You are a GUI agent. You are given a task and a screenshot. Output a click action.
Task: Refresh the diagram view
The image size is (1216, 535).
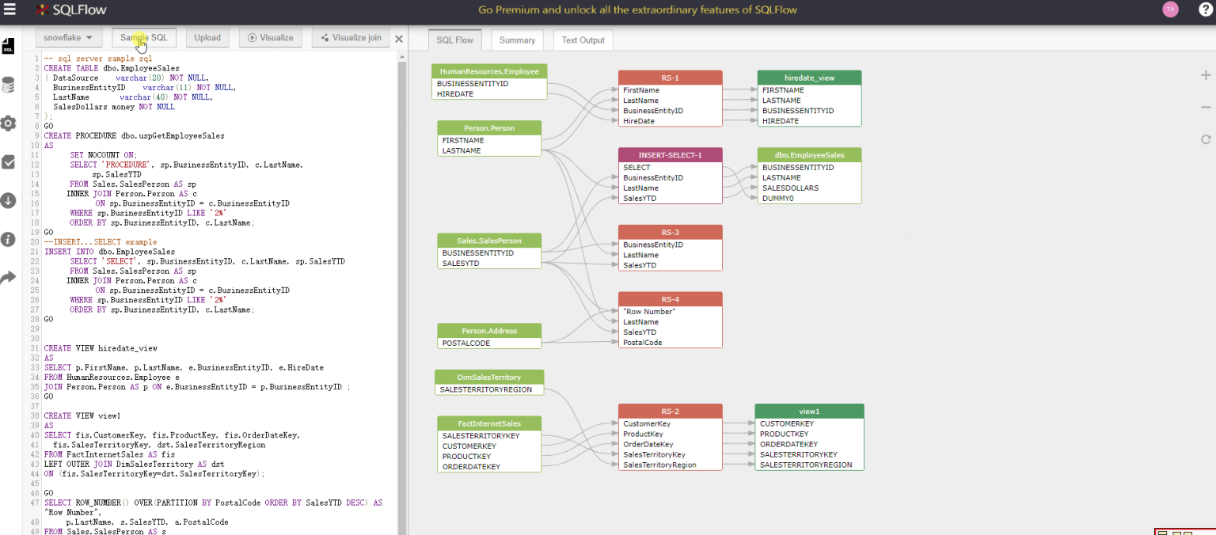pyautogui.click(x=1205, y=139)
